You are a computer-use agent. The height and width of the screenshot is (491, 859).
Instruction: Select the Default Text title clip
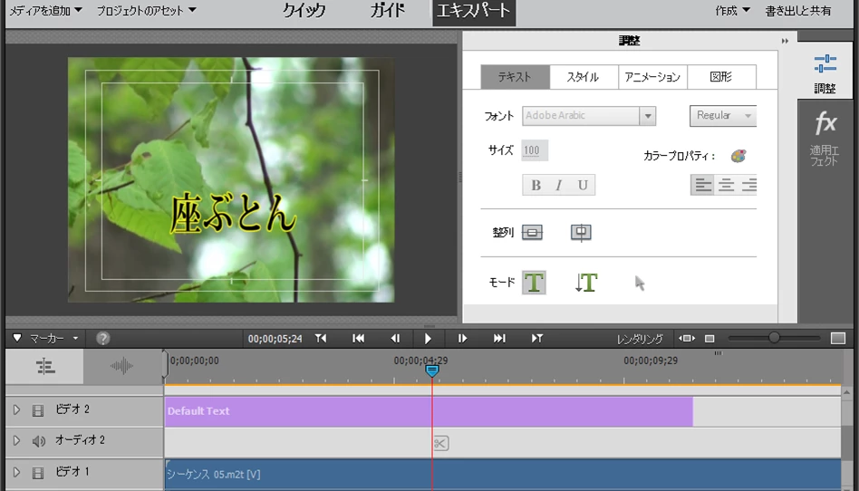[429, 411]
